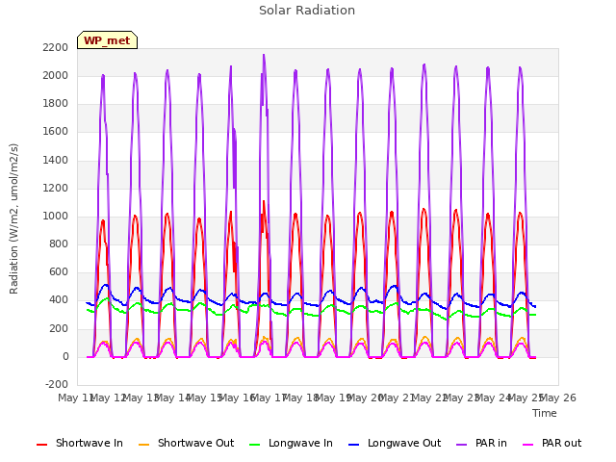Click the Solar Radiation chart title

(x=307, y=11)
